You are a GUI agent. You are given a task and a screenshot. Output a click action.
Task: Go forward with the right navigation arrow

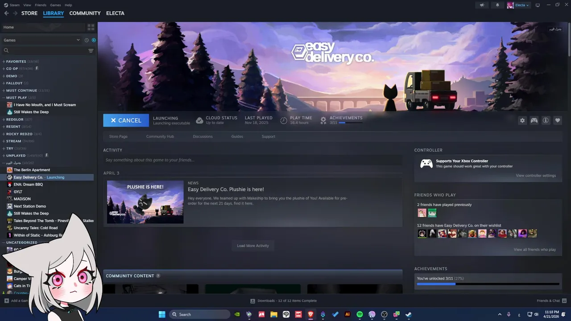click(x=15, y=13)
